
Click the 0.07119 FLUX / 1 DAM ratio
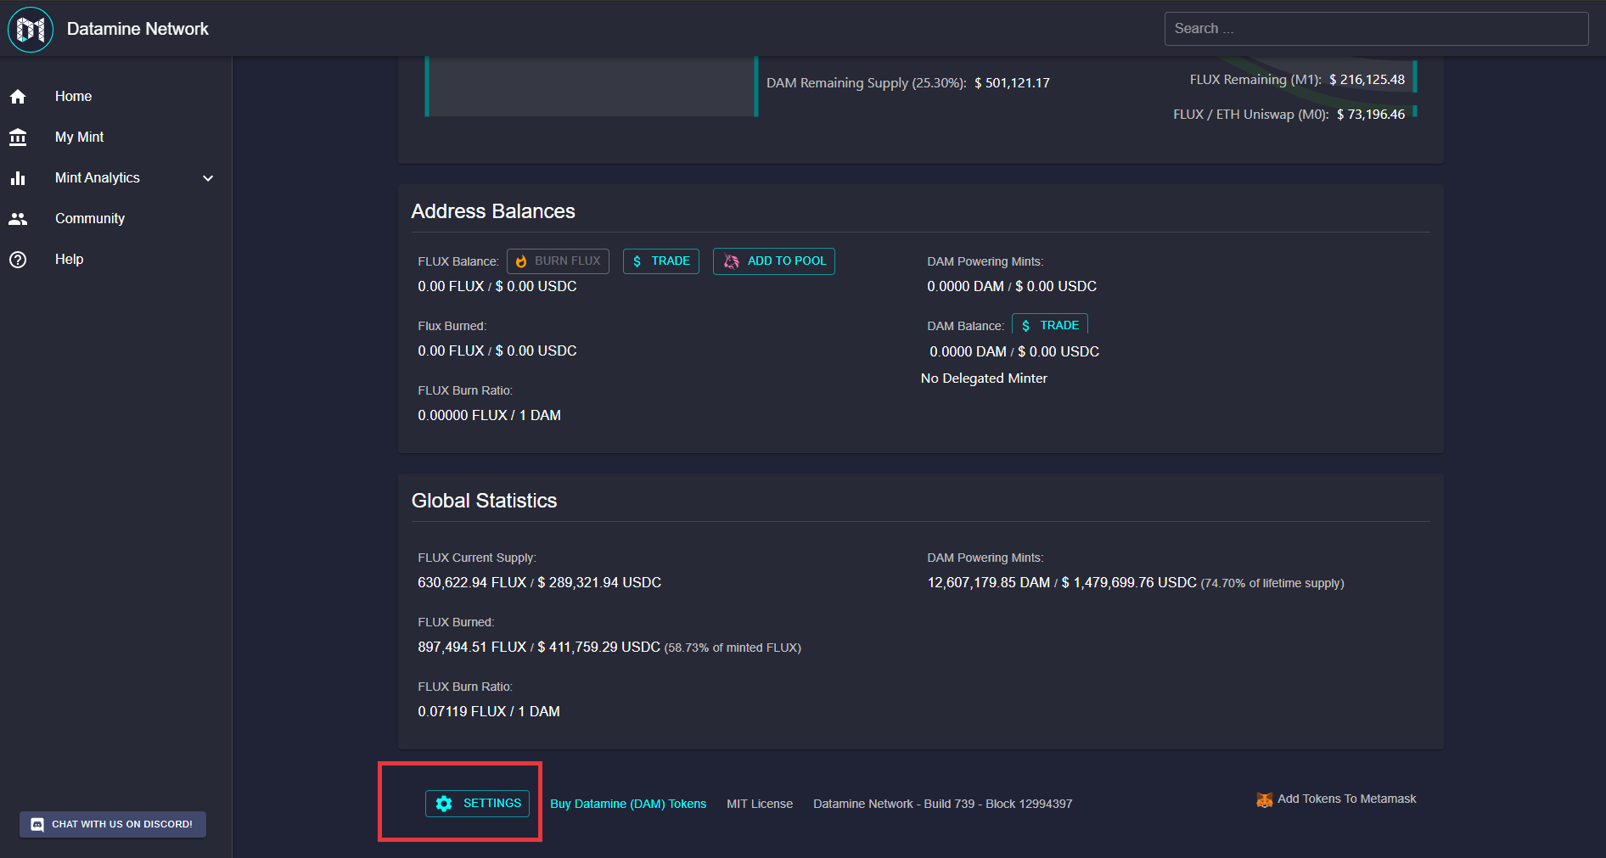489,712
